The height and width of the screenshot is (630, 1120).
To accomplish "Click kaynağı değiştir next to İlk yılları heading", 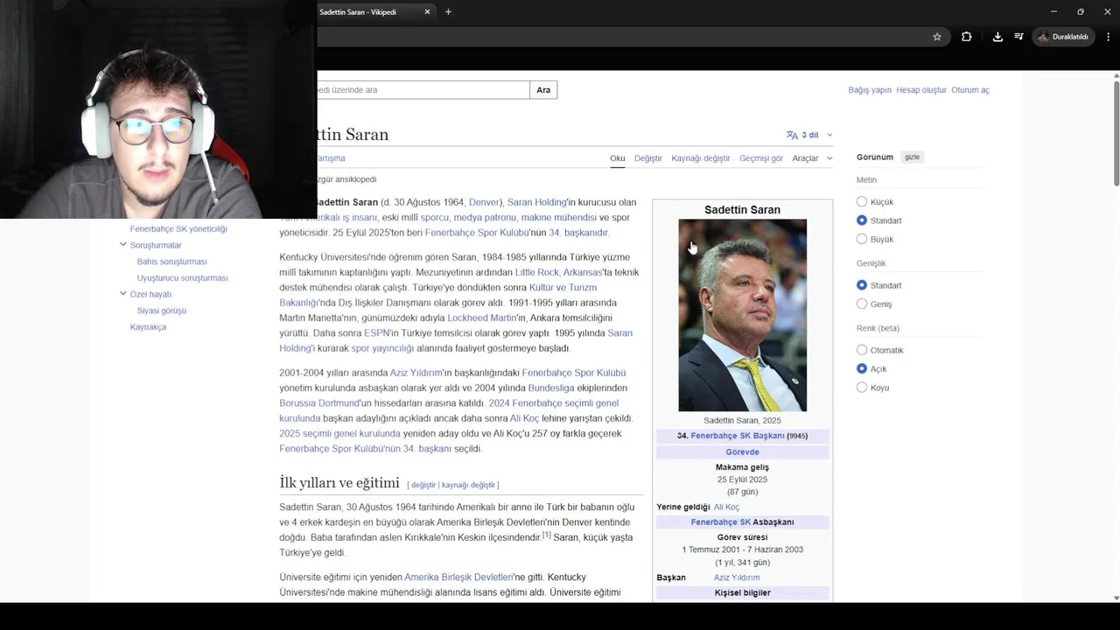I will (x=468, y=485).
